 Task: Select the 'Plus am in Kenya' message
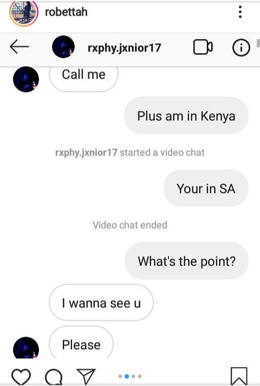point(186,115)
